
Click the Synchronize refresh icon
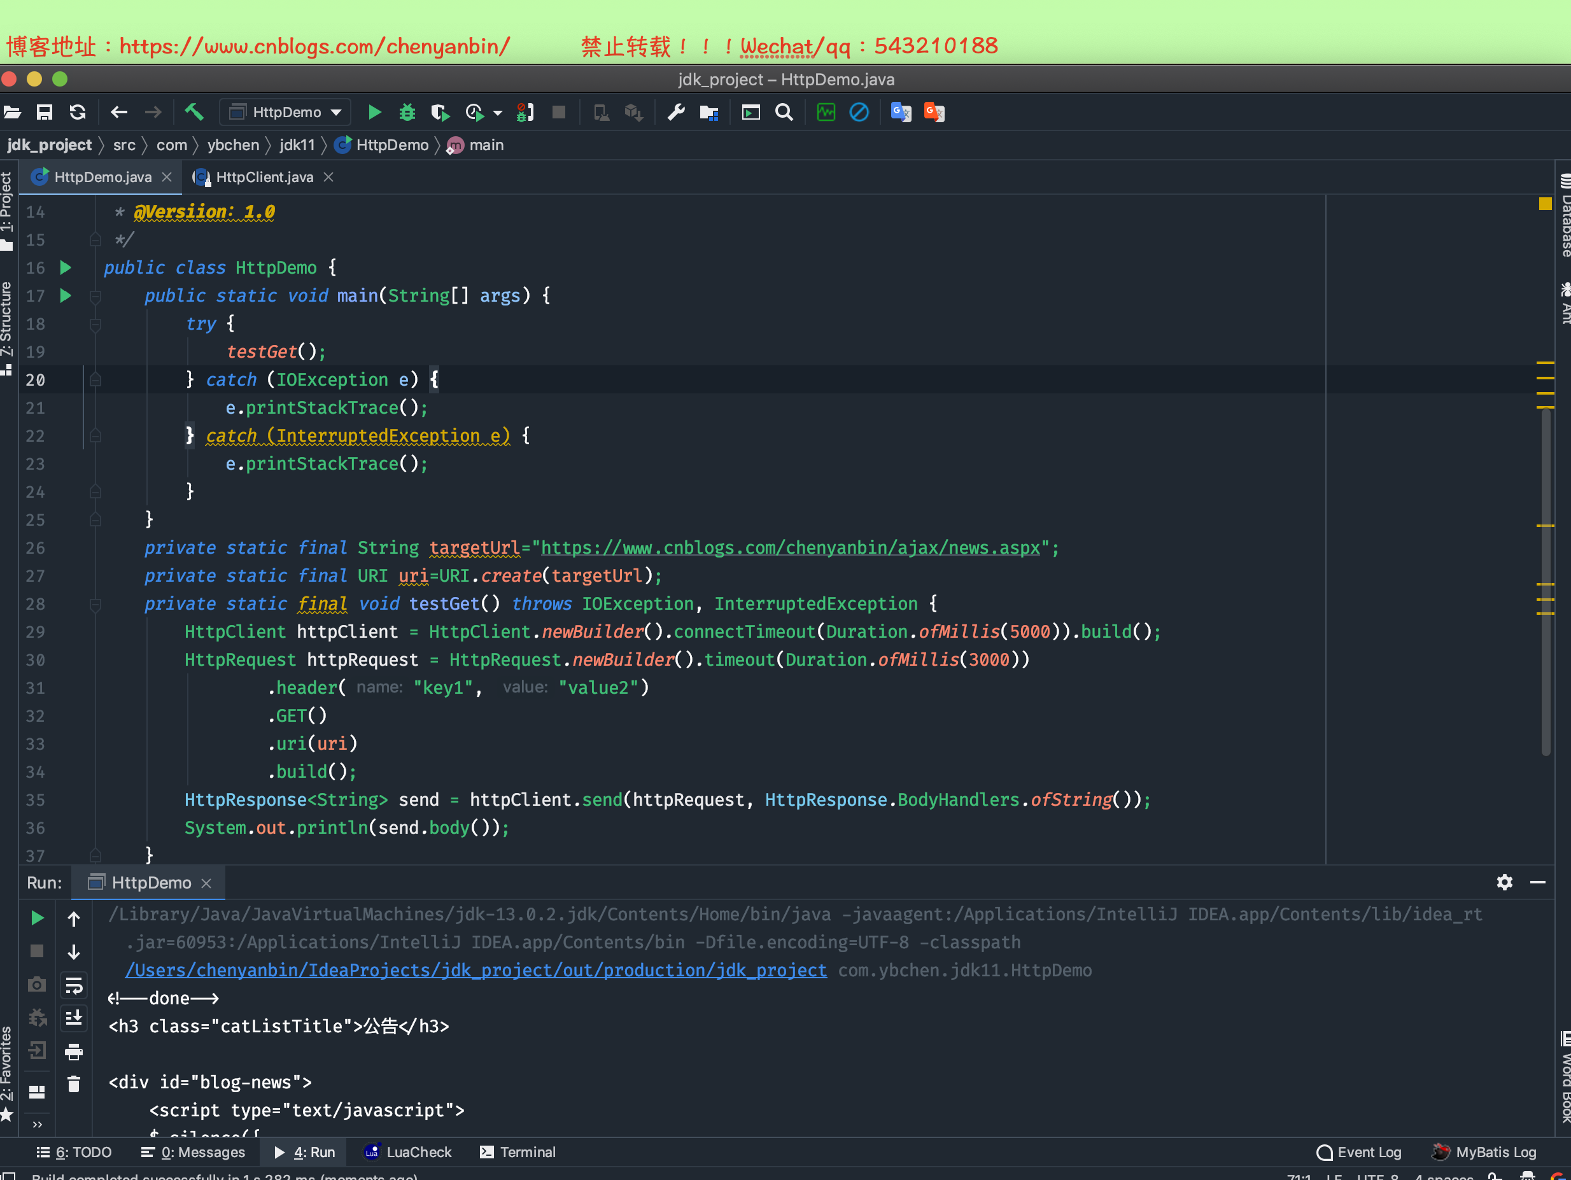78,112
